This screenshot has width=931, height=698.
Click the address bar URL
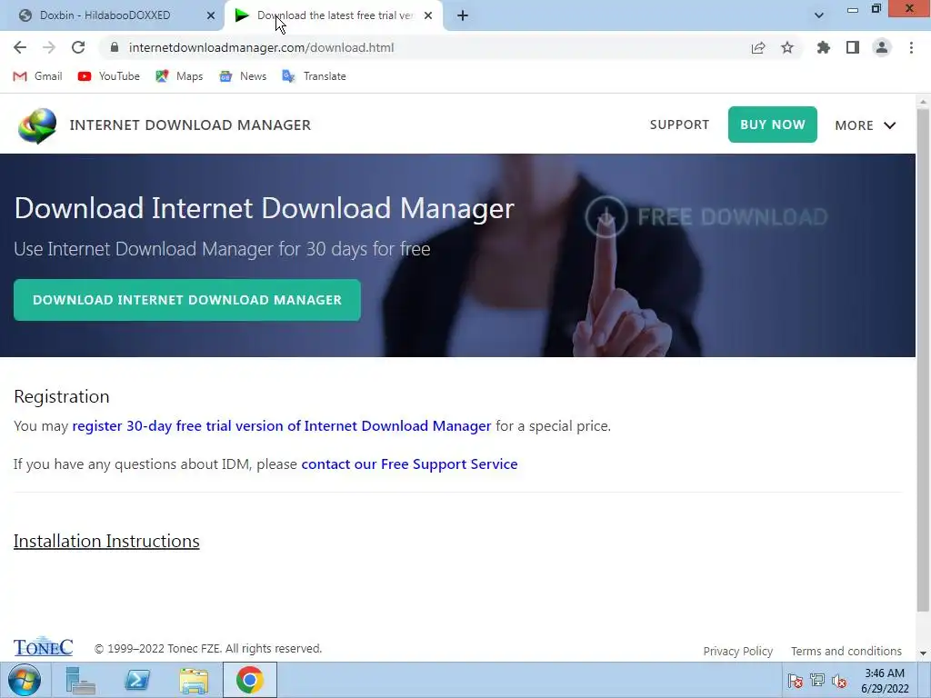pyautogui.click(x=261, y=47)
